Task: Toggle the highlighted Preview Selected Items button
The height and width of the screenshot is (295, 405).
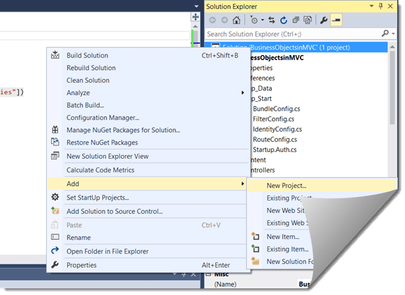Action: [x=336, y=20]
